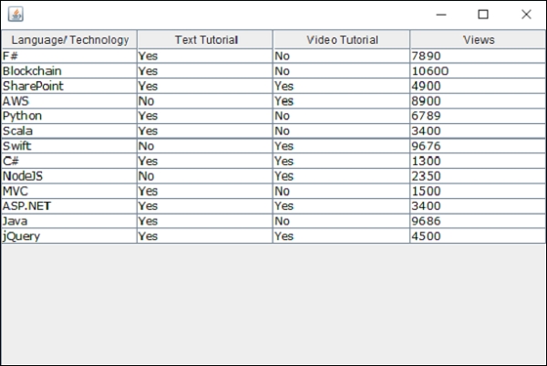
Task: Maximize the table window
Action: 483,15
